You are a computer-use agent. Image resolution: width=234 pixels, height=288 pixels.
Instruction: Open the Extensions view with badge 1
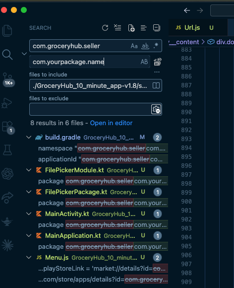(x=8, y=127)
